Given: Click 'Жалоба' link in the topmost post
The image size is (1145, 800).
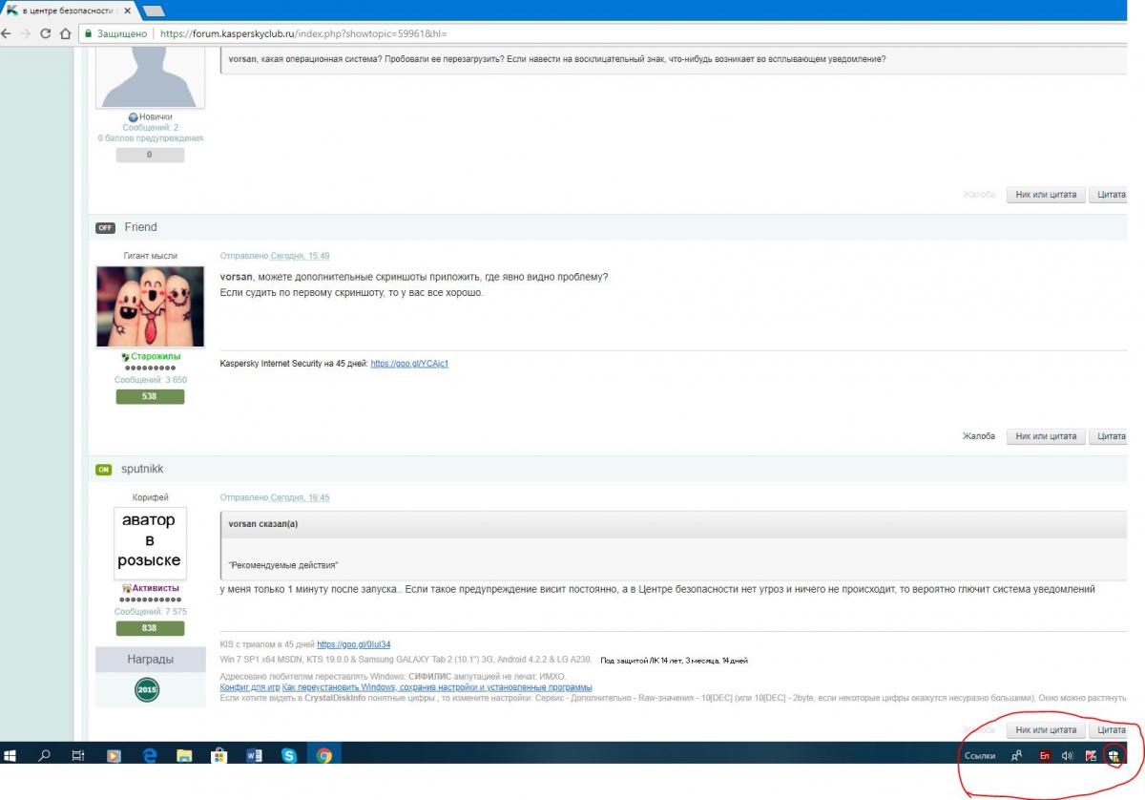Looking at the screenshot, I should [x=979, y=195].
